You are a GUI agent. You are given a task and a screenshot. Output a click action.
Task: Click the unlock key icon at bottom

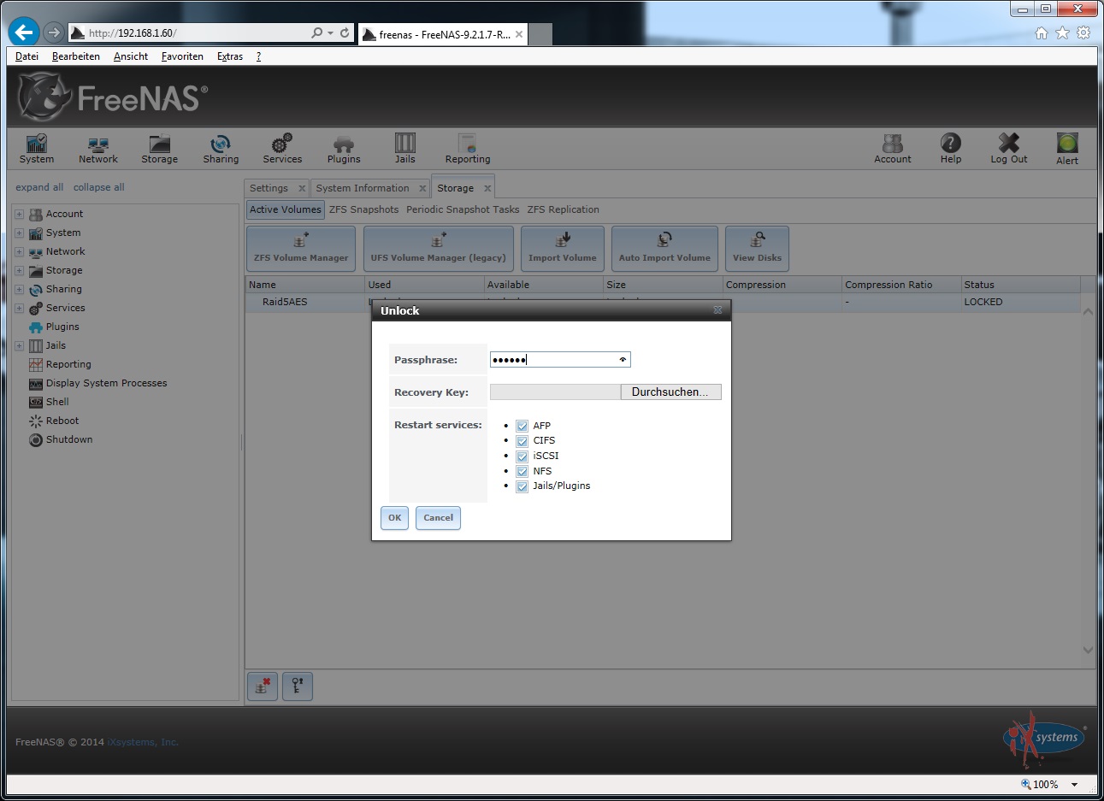(x=298, y=686)
